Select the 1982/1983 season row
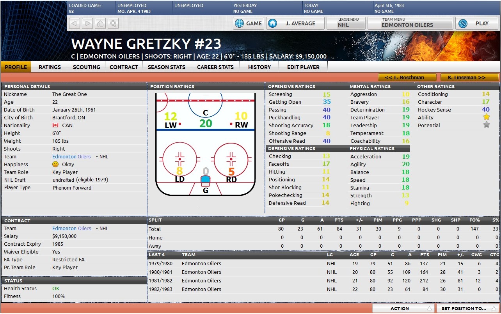Viewport: 501px width, 314px height. [x=323, y=289]
